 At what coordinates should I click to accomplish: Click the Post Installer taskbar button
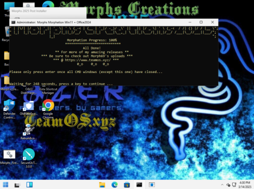pyautogui.click(x=152, y=184)
